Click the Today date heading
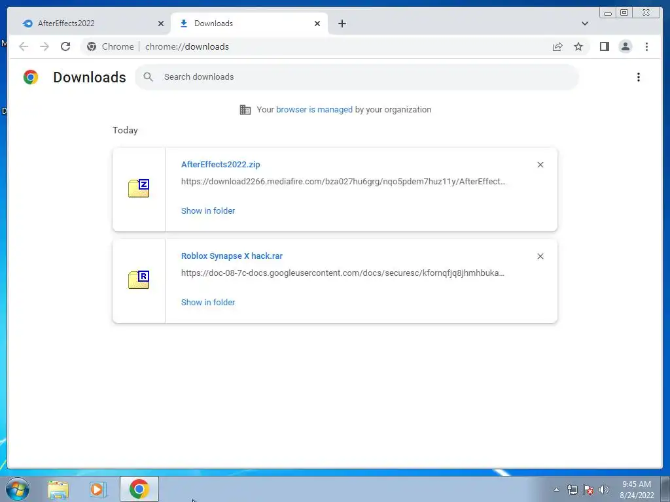The image size is (670, 502). [x=125, y=130]
